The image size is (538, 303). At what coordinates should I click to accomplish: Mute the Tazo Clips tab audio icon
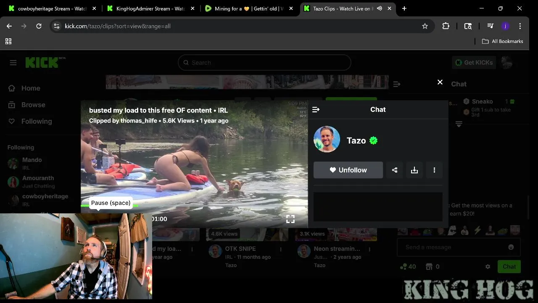[380, 8]
